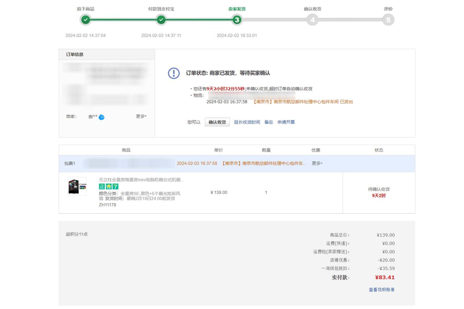Viewport: 464px width, 309px height.
Task: Click the 付款到支付宝 green checkmark circle
Action: click(x=161, y=20)
